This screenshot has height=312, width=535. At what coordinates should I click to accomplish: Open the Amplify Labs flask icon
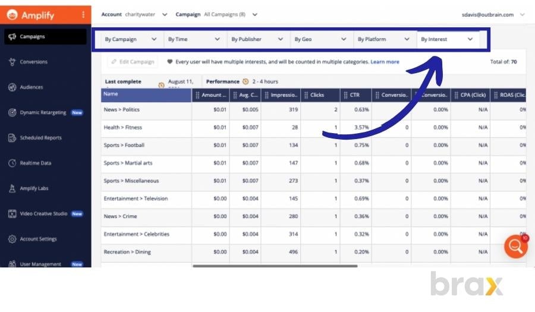(12, 188)
